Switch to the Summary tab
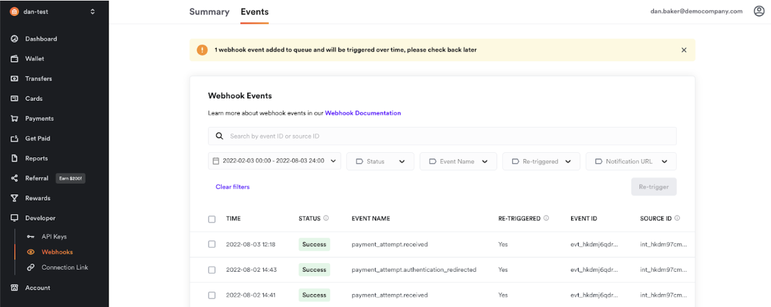The image size is (771, 307). tap(209, 12)
